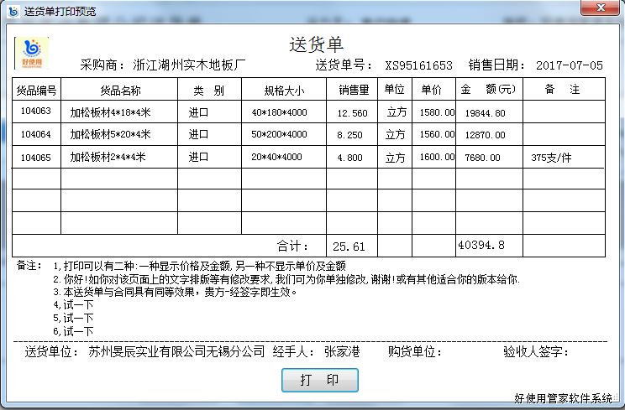The width and height of the screenshot is (625, 410).
Task: Click the 金额(元) column header
Action: coord(488,90)
